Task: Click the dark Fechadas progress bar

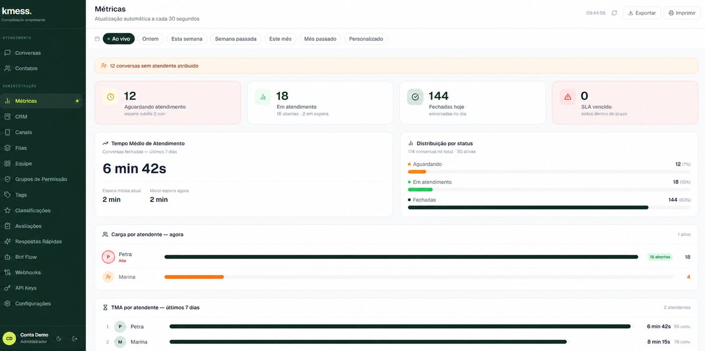Action: click(528, 207)
